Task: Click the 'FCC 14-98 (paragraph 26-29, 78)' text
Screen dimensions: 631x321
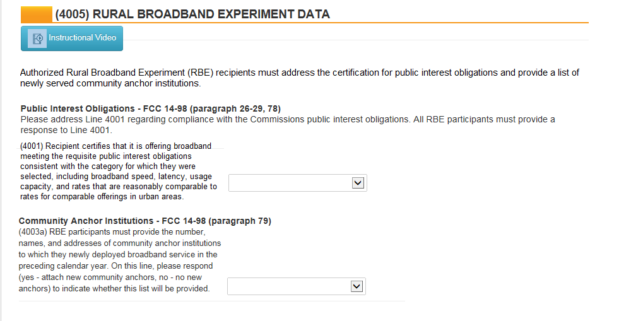Action: [x=211, y=108]
